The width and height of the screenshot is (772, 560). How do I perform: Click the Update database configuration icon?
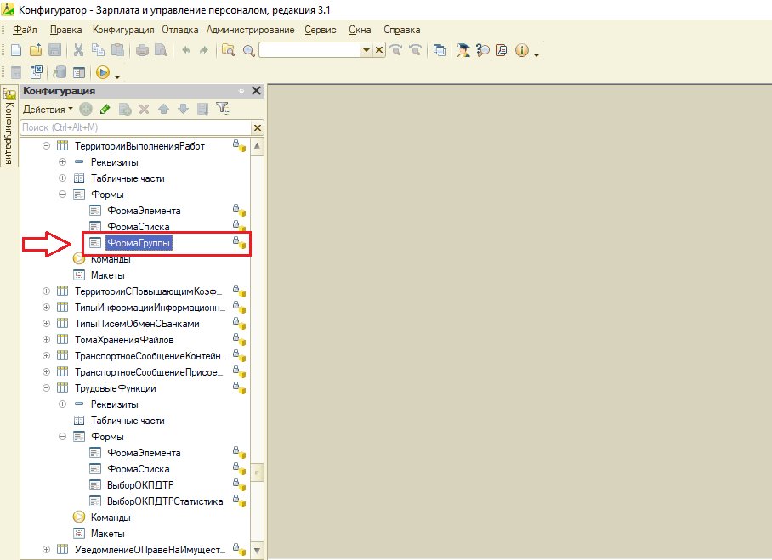(x=60, y=72)
